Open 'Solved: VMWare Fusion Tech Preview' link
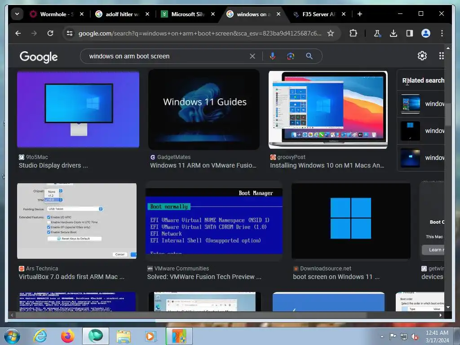 point(204,277)
